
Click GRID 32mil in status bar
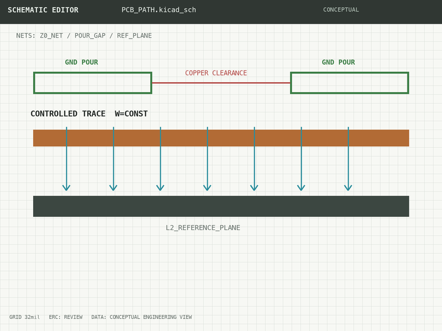[x=24, y=317]
